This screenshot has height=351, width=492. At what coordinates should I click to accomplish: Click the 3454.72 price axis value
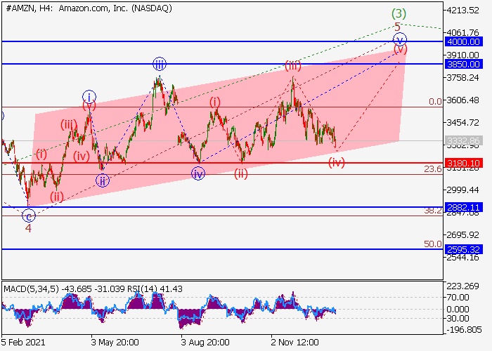462,123
